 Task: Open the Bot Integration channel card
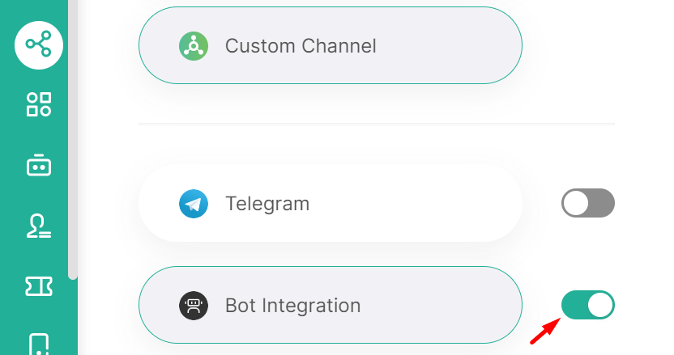coord(331,306)
